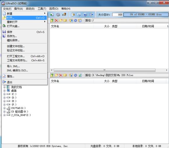
Task: Click the green refresh icon in local toolbar
Action: 80,75
